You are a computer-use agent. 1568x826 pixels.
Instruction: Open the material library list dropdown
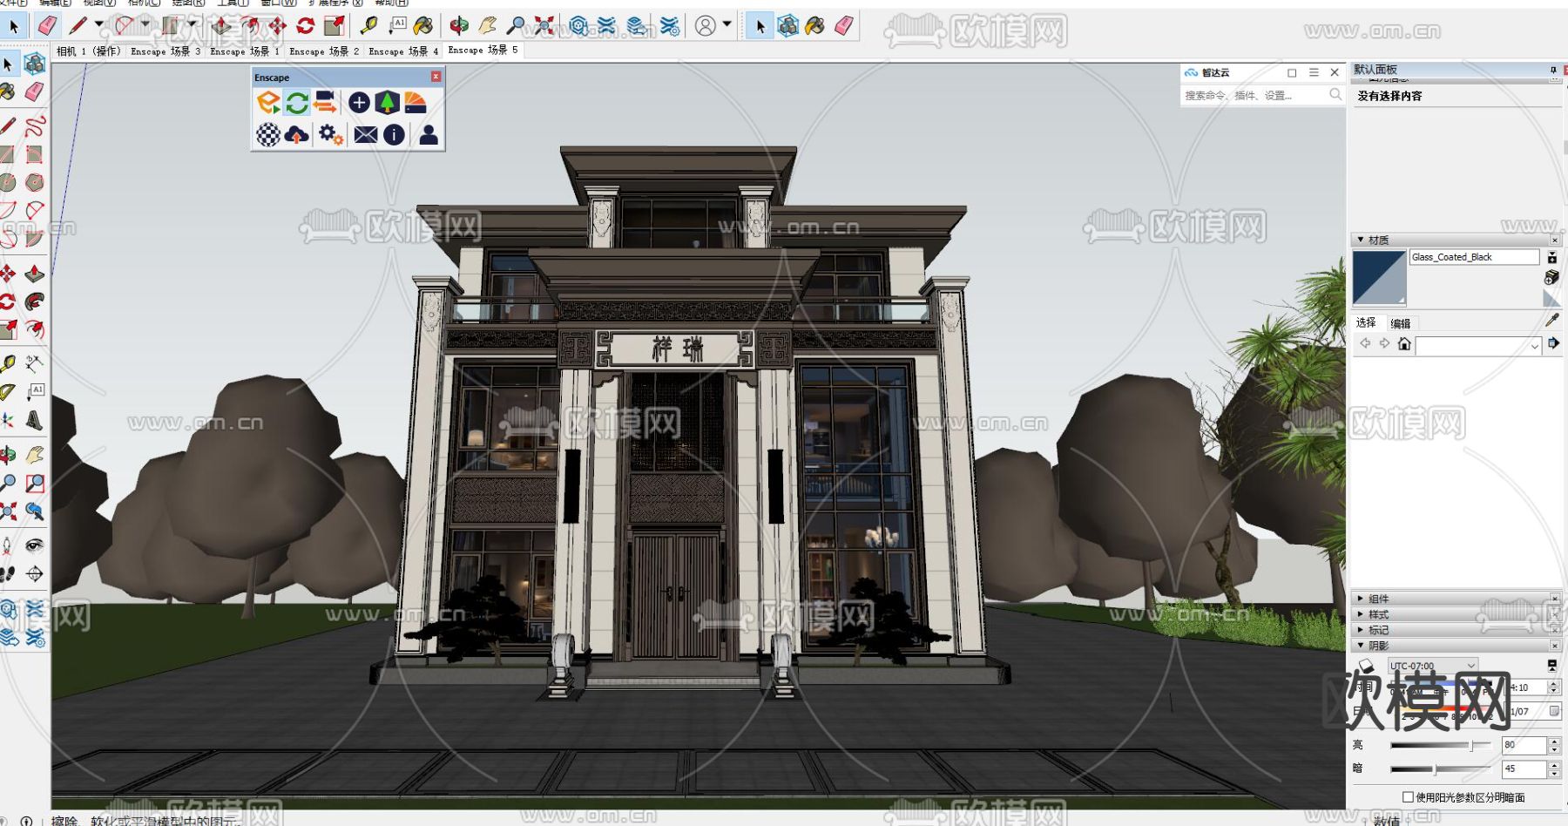coord(1478,346)
